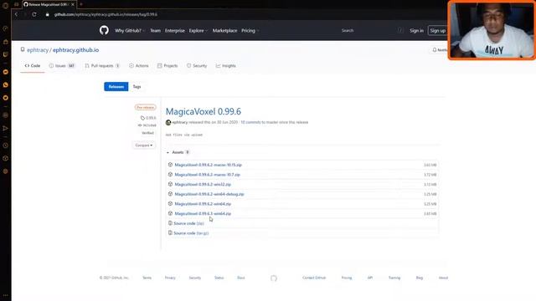The image size is (536, 301).
Task: Open the MagicaVoxel 0.99.6 release title
Action: click(x=204, y=111)
